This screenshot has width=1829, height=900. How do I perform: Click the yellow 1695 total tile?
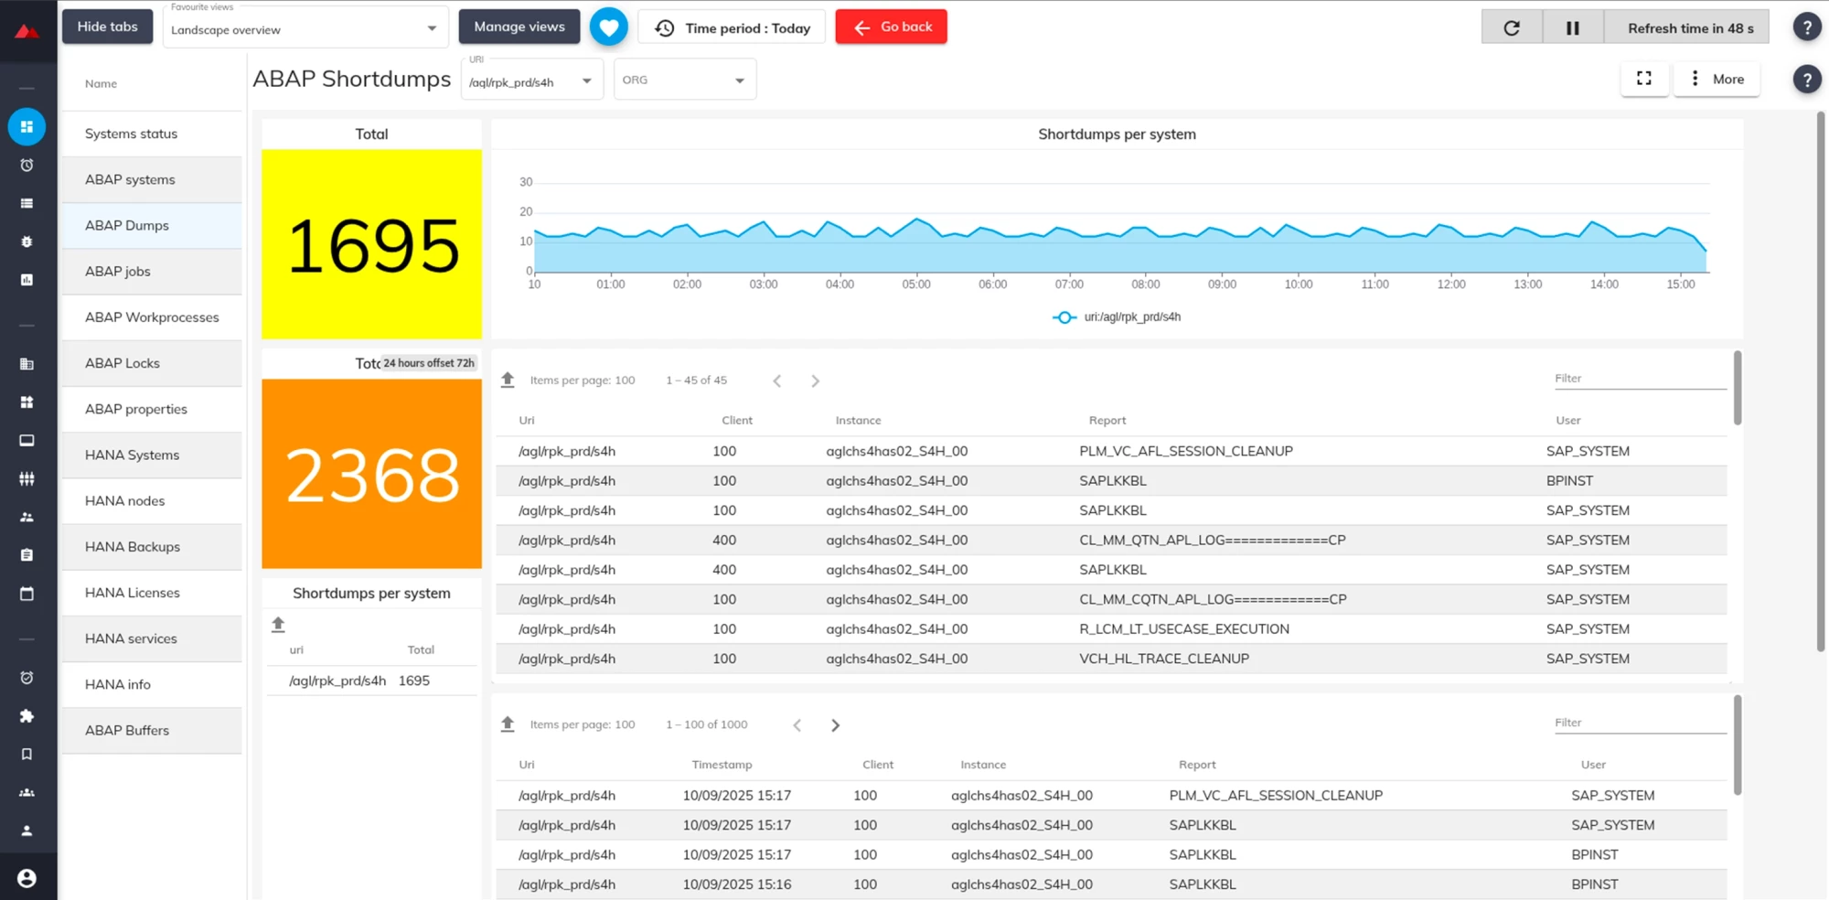coord(371,244)
